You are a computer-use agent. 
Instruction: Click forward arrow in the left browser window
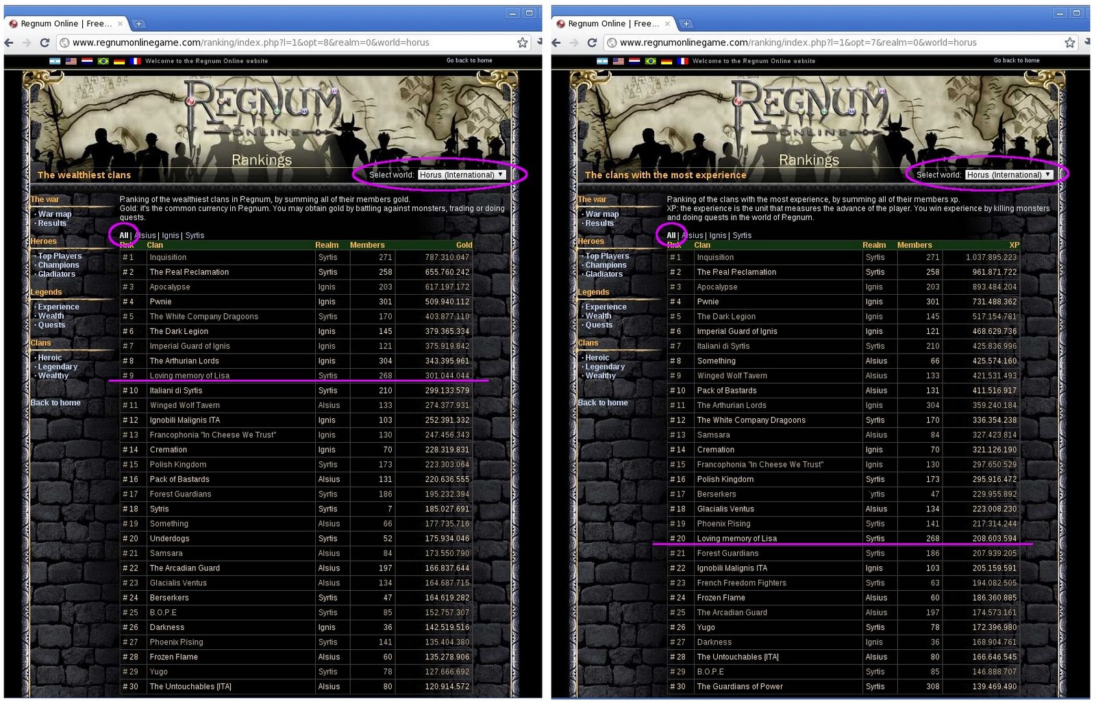(27, 43)
